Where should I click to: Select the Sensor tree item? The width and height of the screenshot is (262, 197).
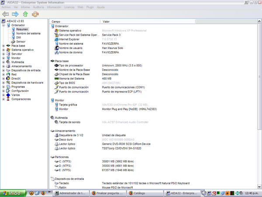[21, 42]
